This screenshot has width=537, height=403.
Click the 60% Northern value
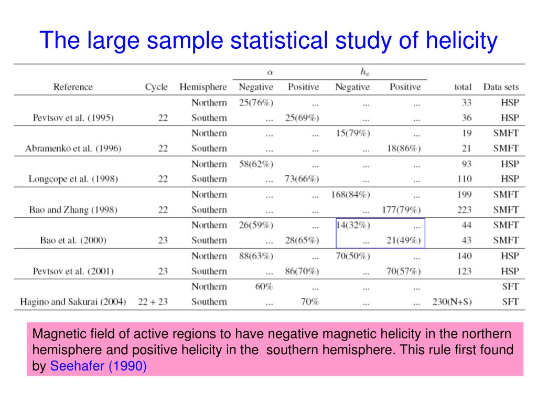[264, 287]
